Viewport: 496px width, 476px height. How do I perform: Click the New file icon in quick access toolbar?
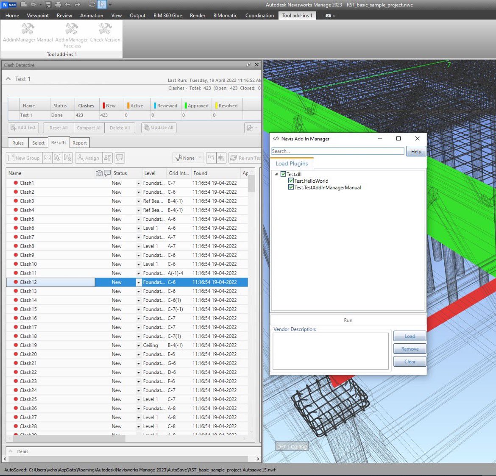24,4
